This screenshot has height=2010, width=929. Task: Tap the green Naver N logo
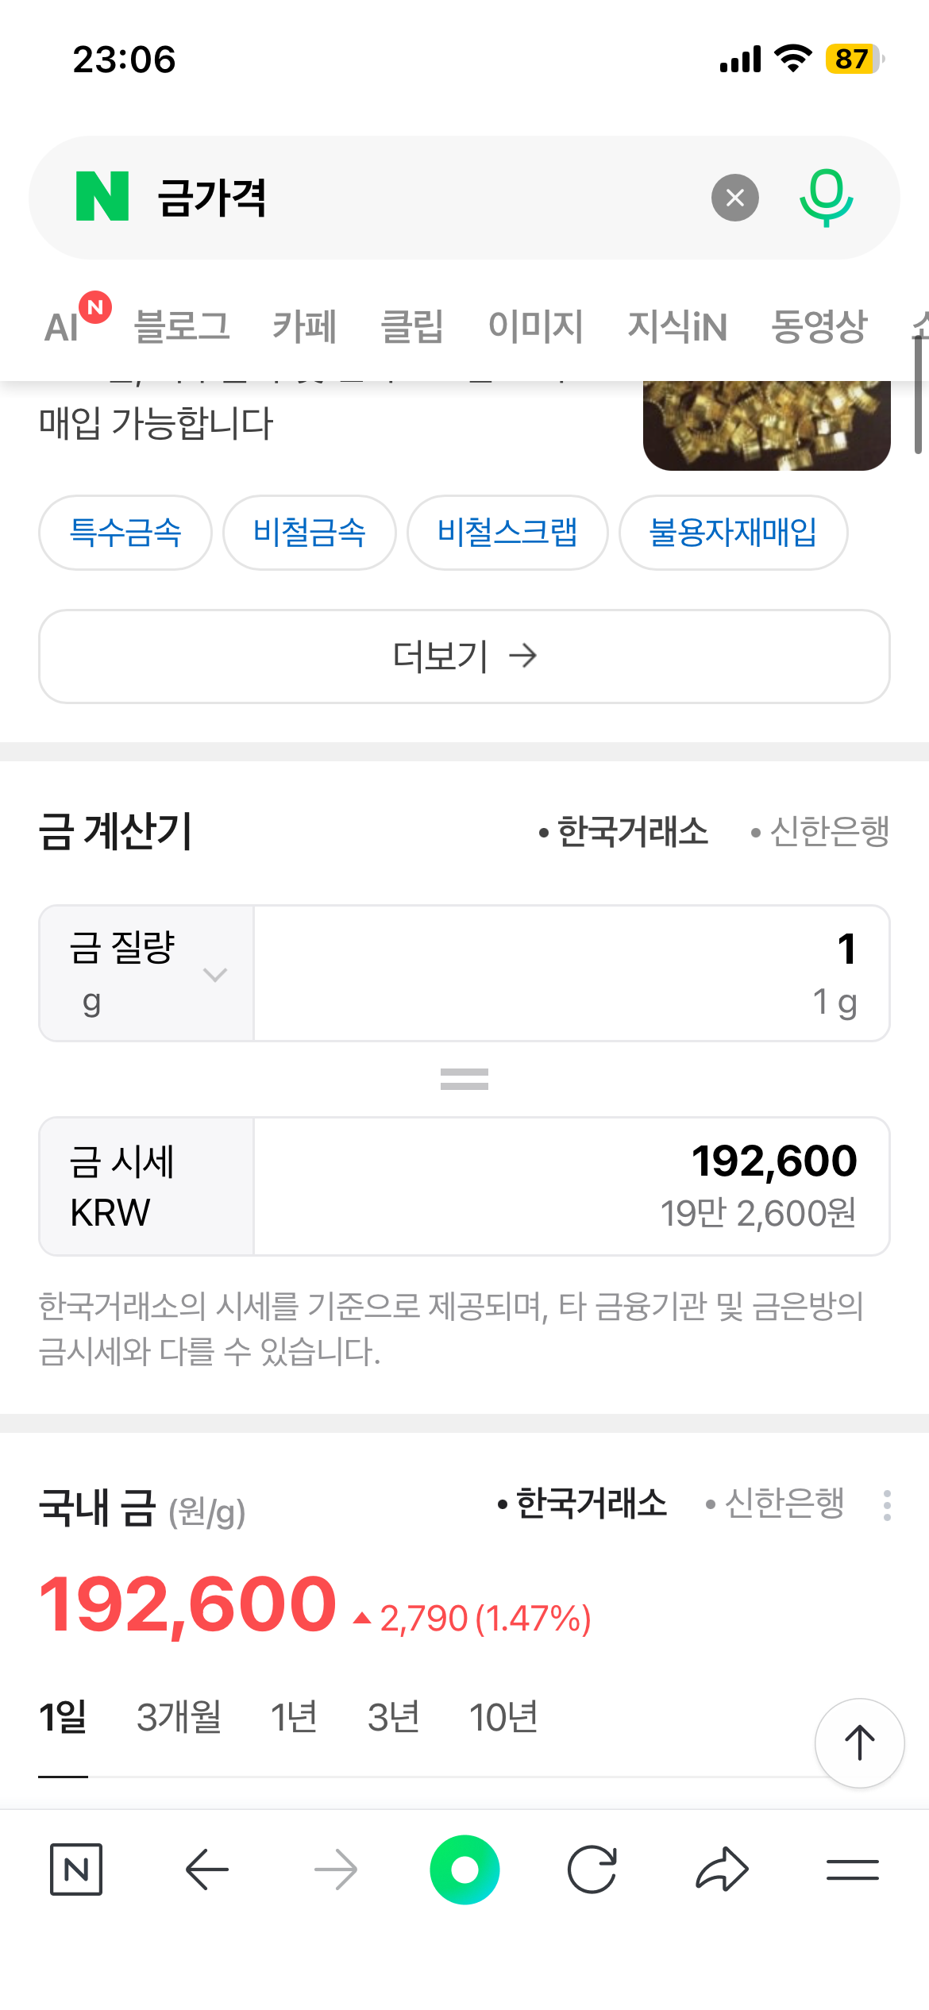coord(102,196)
